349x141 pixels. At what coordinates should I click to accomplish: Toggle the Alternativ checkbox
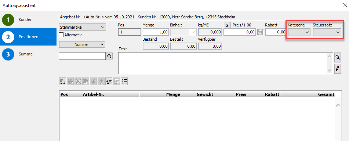coord(61,35)
